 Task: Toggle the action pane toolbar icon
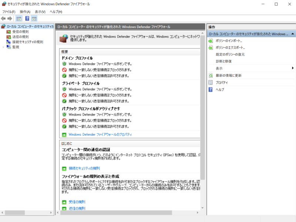click(x=34, y=19)
